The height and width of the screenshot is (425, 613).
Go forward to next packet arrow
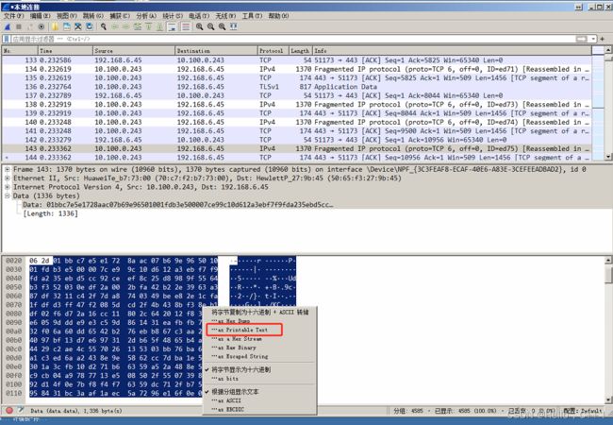125,26
